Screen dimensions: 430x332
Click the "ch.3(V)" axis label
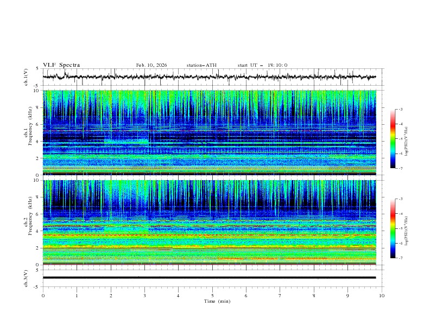coord(26,278)
